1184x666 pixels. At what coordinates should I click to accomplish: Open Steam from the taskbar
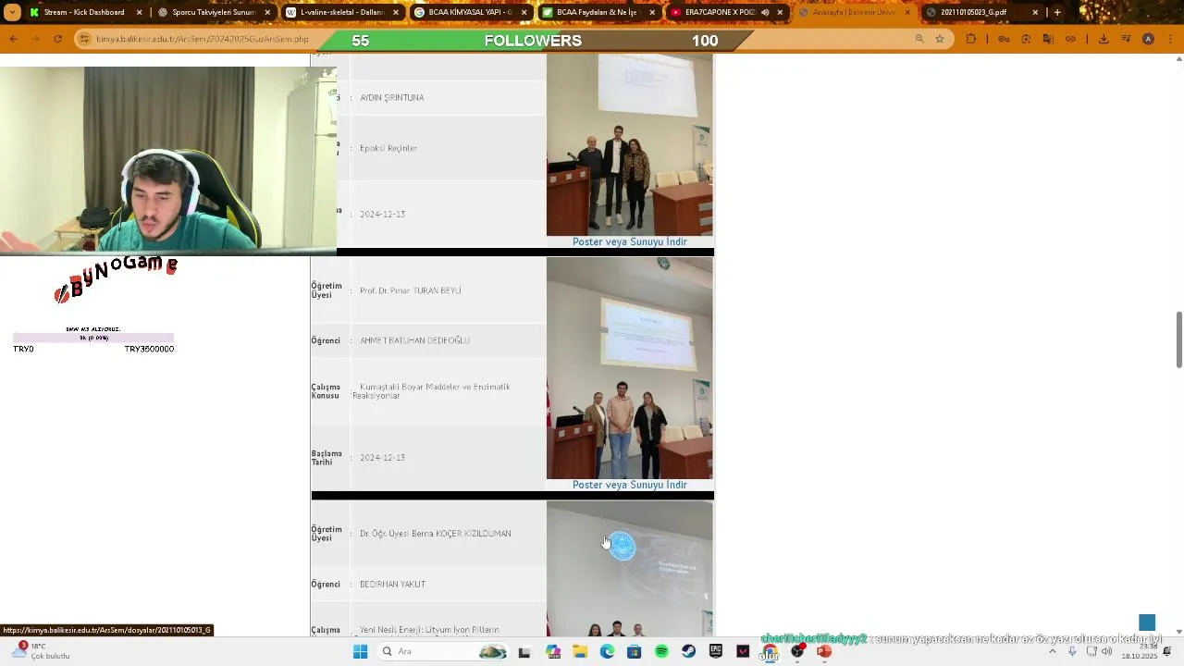coord(688,651)
